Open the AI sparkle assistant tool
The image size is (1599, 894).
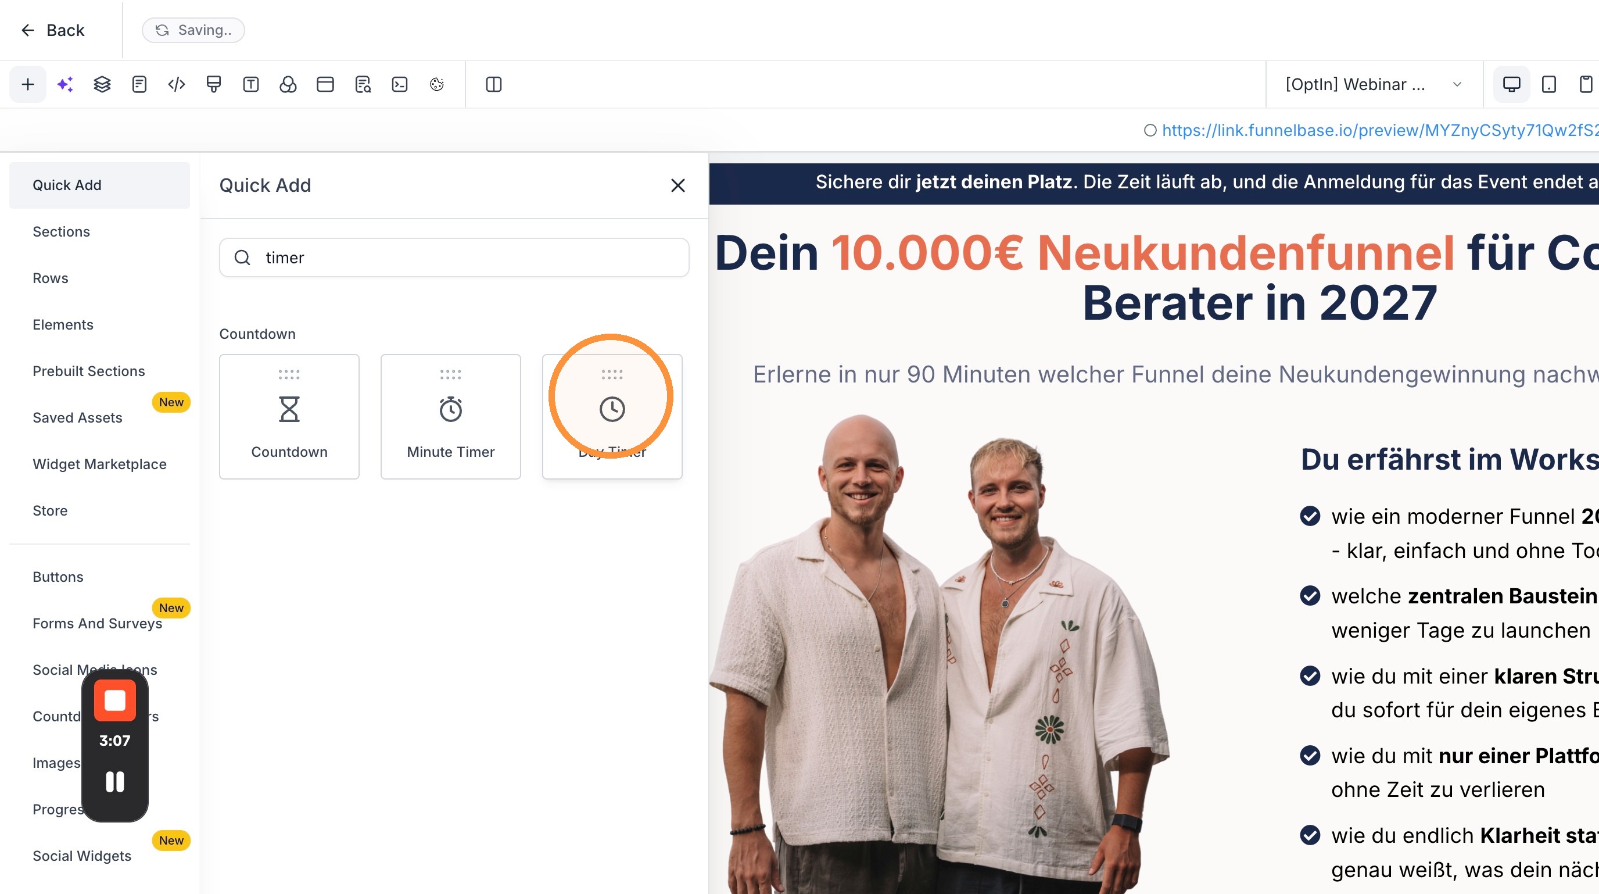(x=65, y=84)
